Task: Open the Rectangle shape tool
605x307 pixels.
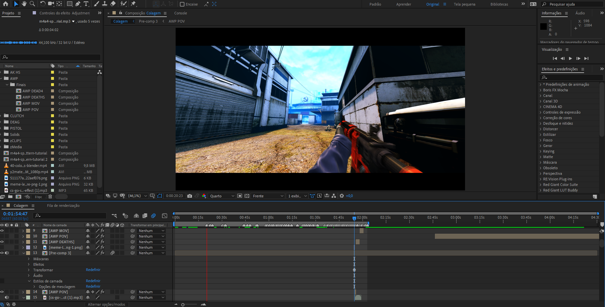Action: (x=69, y=4)
